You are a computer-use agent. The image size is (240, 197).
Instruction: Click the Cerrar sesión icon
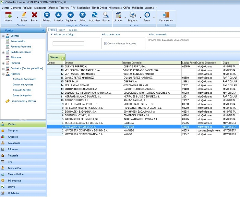pos(166,15)
